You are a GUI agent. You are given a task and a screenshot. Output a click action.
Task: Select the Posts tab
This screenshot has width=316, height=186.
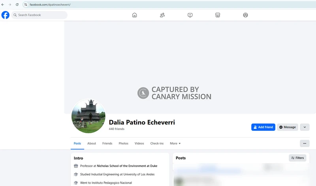tap(77, 143)
